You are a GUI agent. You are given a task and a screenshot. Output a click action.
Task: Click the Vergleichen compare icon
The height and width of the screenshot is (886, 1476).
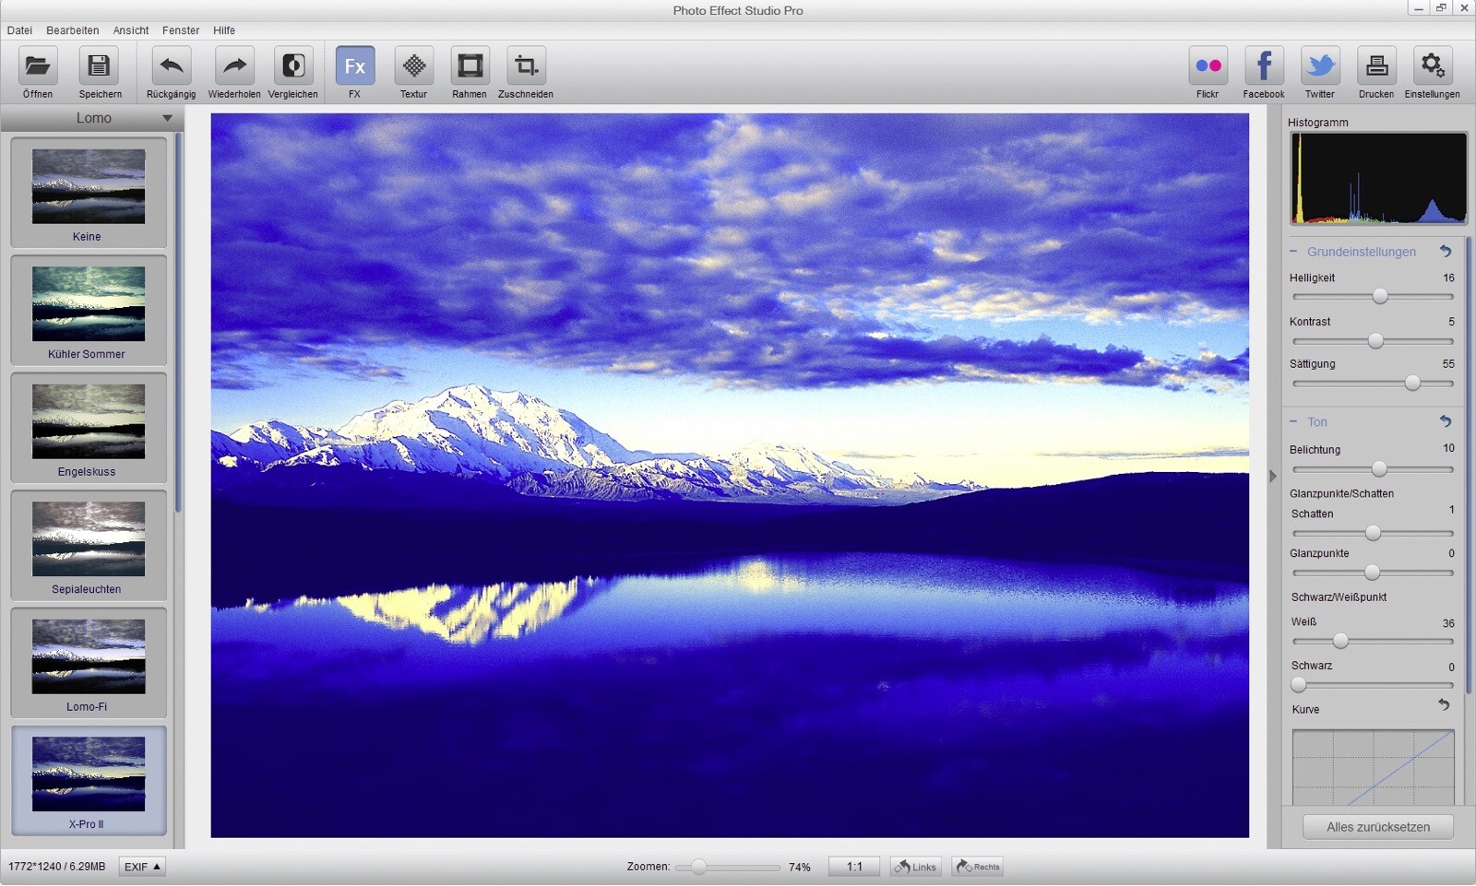click(293, 66)
